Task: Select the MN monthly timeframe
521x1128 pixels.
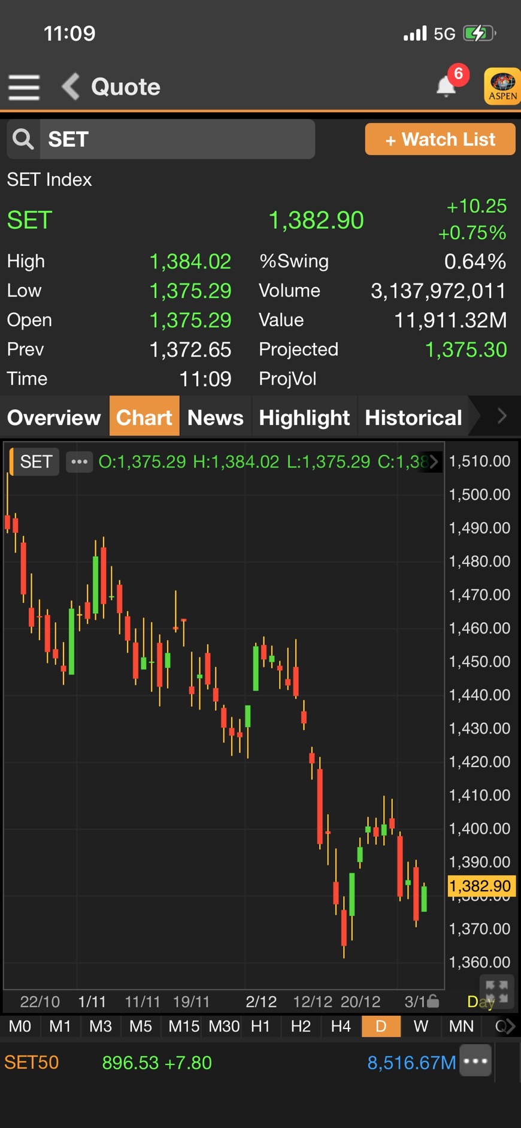Action: 461,1026
